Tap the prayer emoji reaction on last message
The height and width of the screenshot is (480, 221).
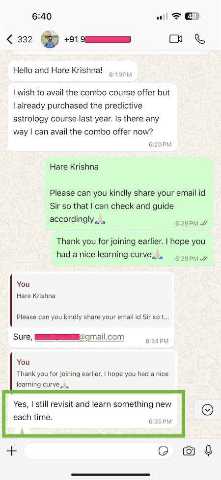coord(22,432)
